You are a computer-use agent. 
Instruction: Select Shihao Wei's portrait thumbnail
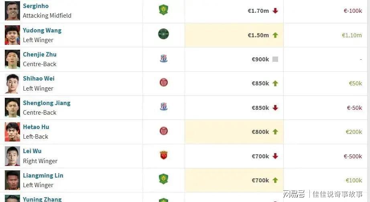point(12,83)
